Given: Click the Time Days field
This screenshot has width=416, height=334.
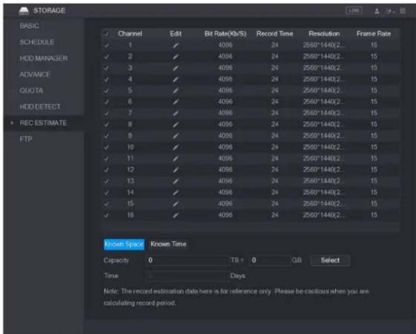Looking at the screenshot, I should (187, 276).
